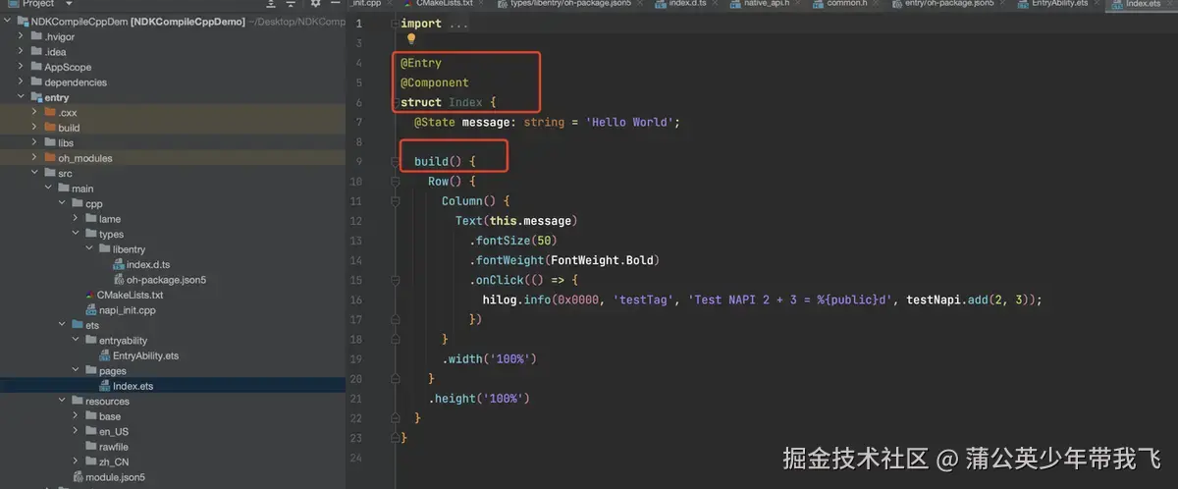Screen dimensions: 1178x489
Task: Select module.json5 in the project tree
Action: 116,477
